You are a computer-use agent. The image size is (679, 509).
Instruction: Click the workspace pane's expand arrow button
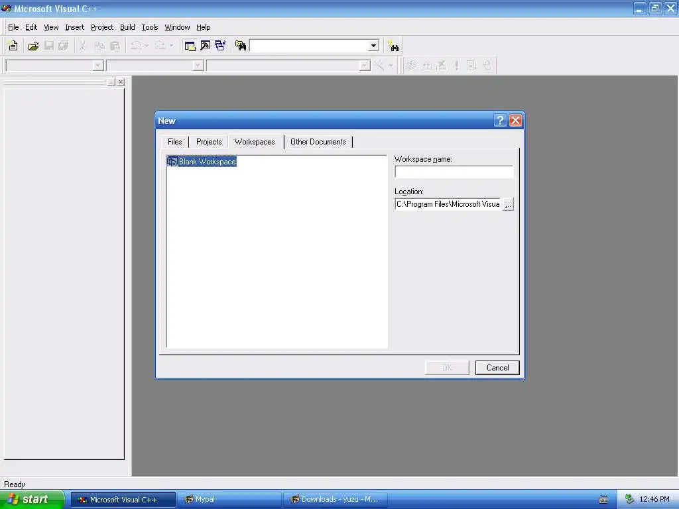click(x=111, y=82)
